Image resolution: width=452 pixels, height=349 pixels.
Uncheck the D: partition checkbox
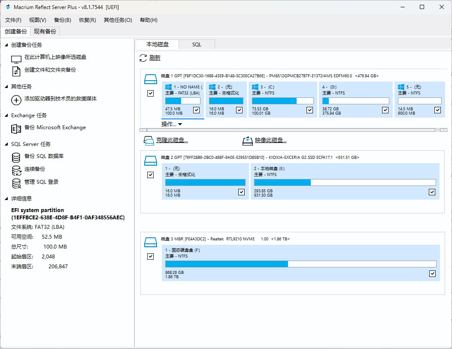pos(385,110)
